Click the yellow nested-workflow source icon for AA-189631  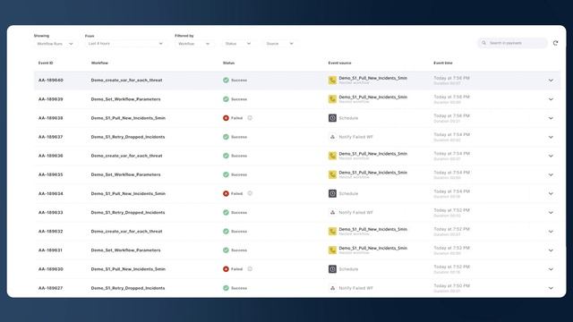pos(332,250)
